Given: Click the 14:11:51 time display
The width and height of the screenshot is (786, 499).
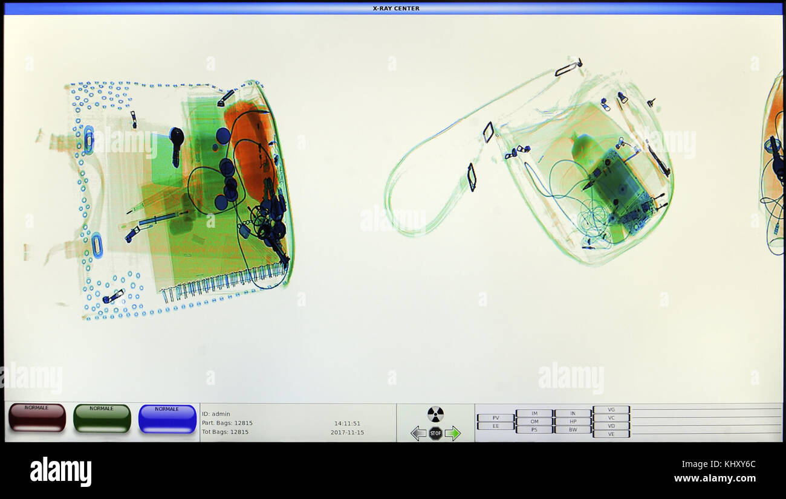Looking at the screenshot, I should (x=347, y=423).
